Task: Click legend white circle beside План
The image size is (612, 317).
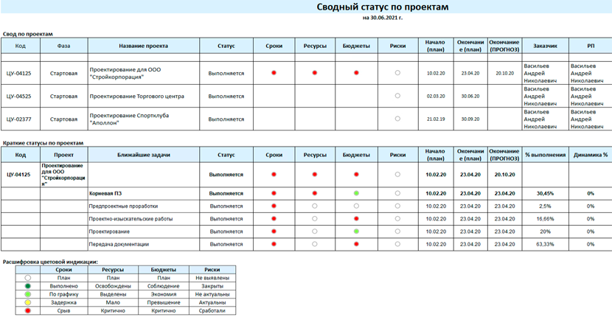Action: 28,278
